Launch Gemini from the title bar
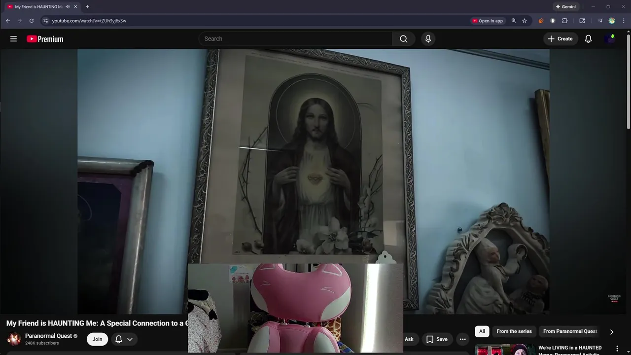Viewport: 631px width, 355px height. tap(565, 7)
